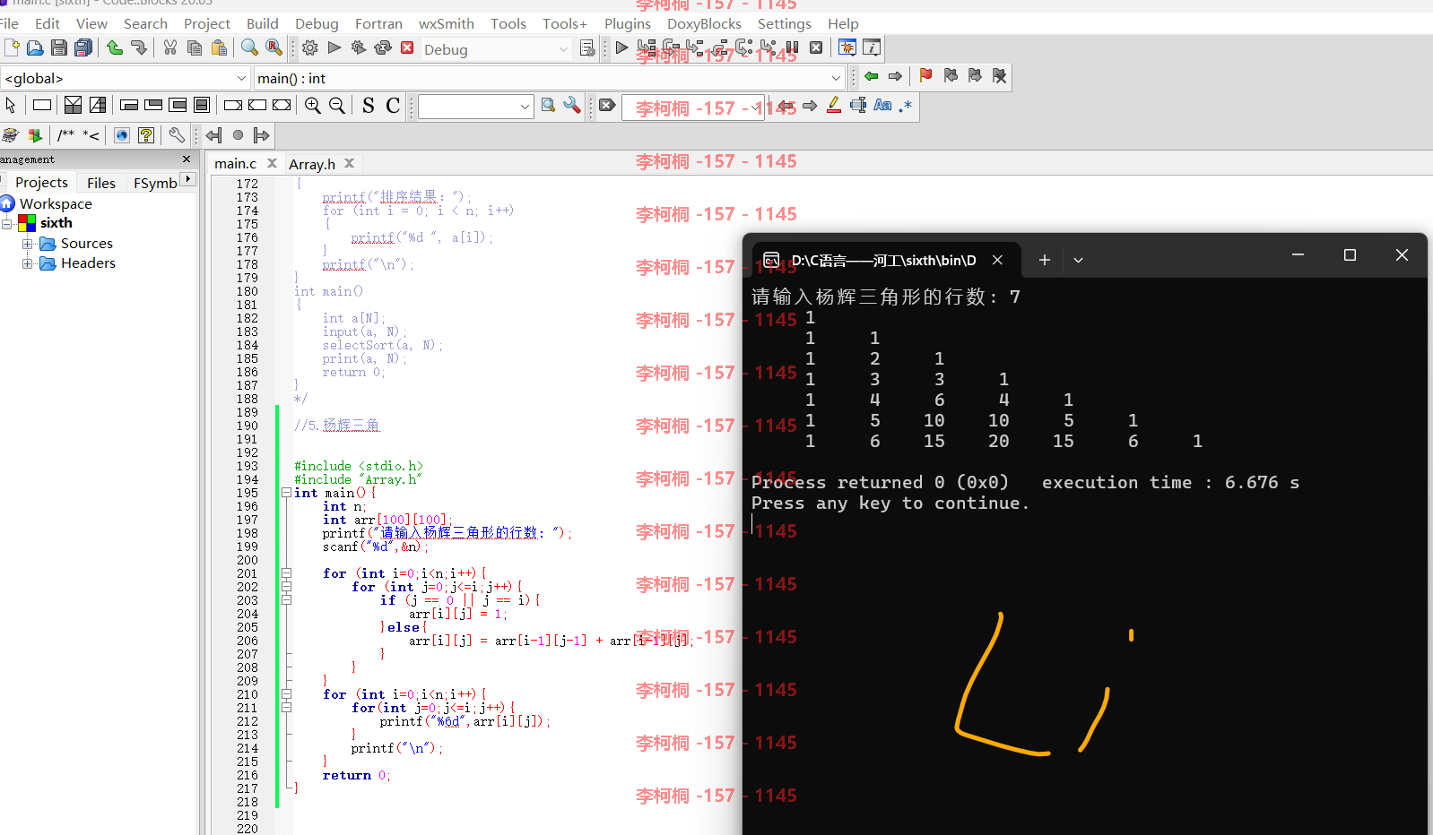Toggle selected text search icon
Viewport: 1433px width, 835px height.
click(x=858, y=106)
